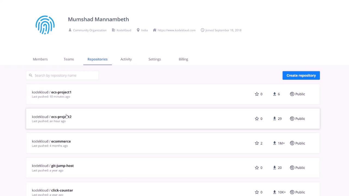Click the home icon beside website URL
This screenshot has height=196, width=349.
[x=155, y=30]
